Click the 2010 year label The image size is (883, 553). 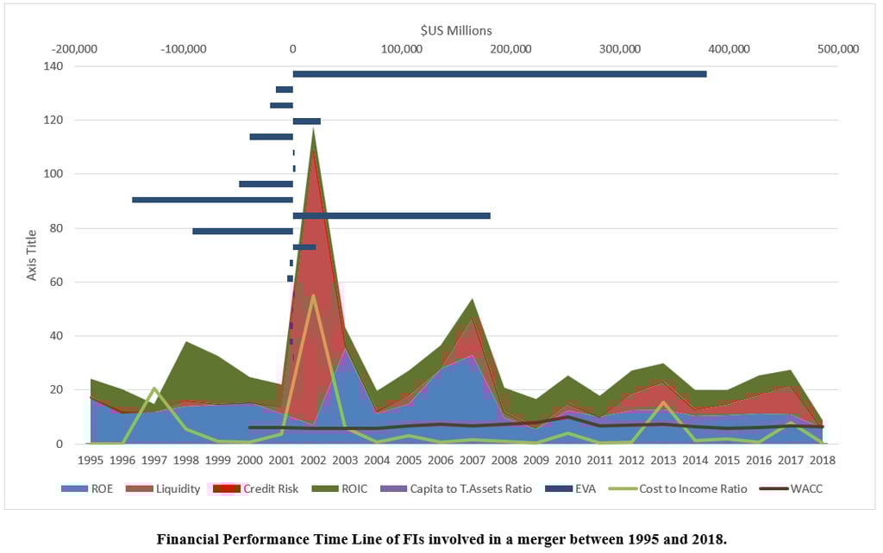567,460
